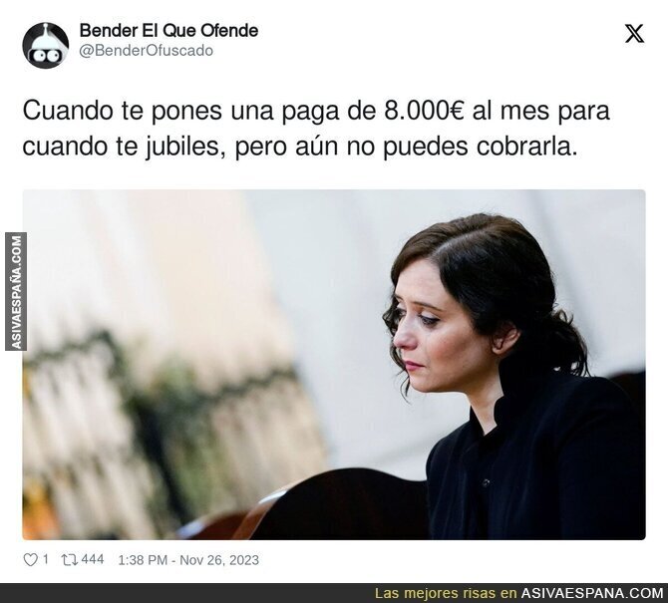The width and height of the screenshot is (668, 603).
Task: Click the vertical ASIVAESPAÑA.COM watermark
Action: 16,292
